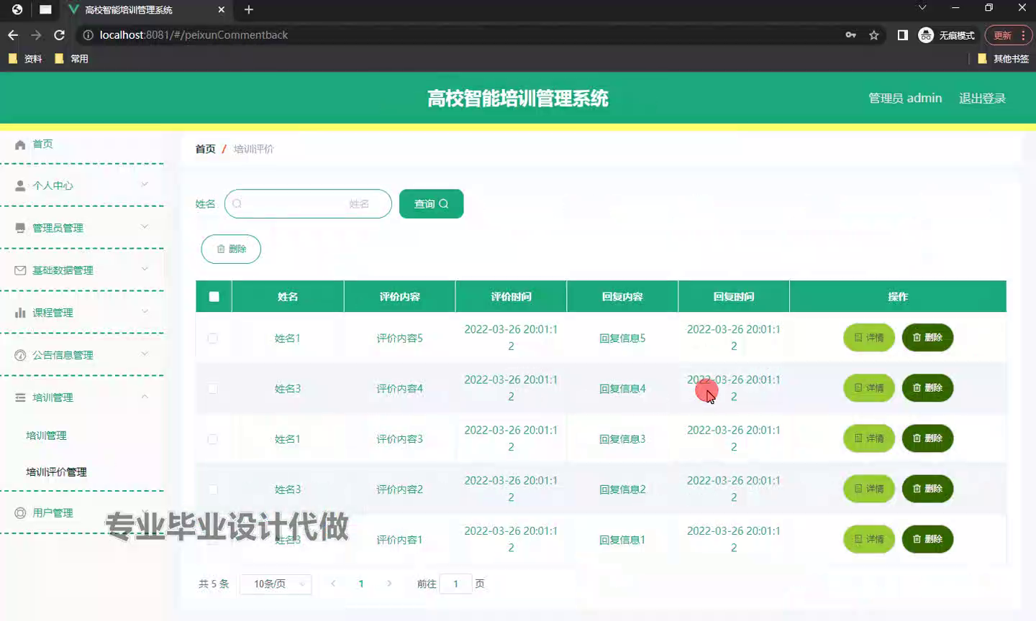Click the 首页 breadcrumb link
The image size is (1036, 621).
tap(206, 149)
